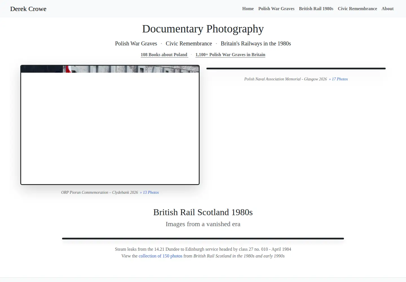Click the 'Polish War Graves' subtitle text
Viewport: 406px width, 282px height.
coord(136,43)
